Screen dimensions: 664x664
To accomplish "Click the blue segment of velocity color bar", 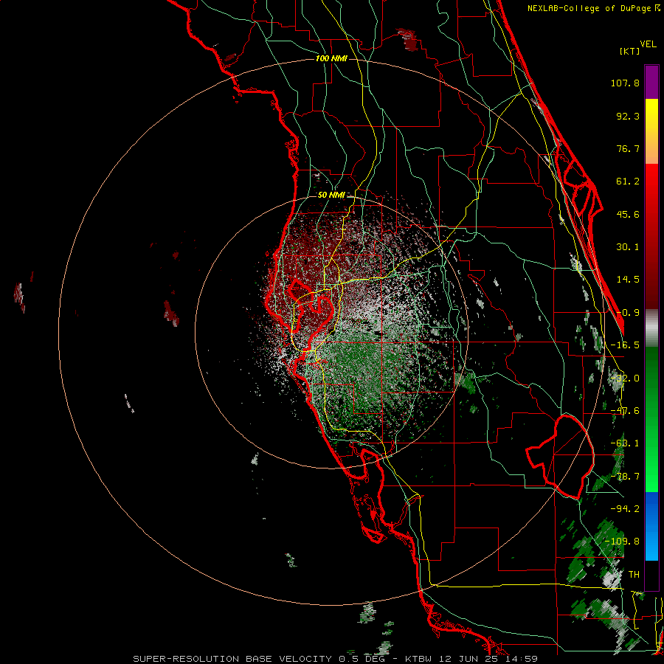I will [x=651, y=526].
